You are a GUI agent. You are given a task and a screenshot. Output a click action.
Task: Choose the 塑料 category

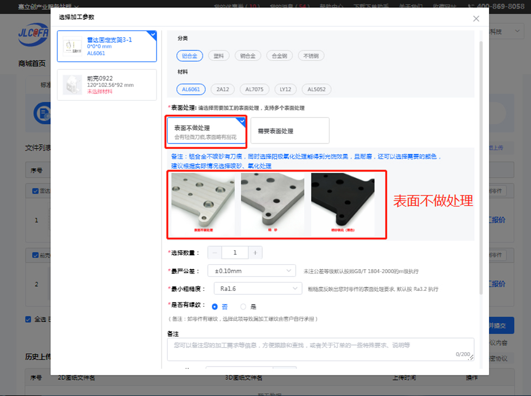tap(219, 56)
